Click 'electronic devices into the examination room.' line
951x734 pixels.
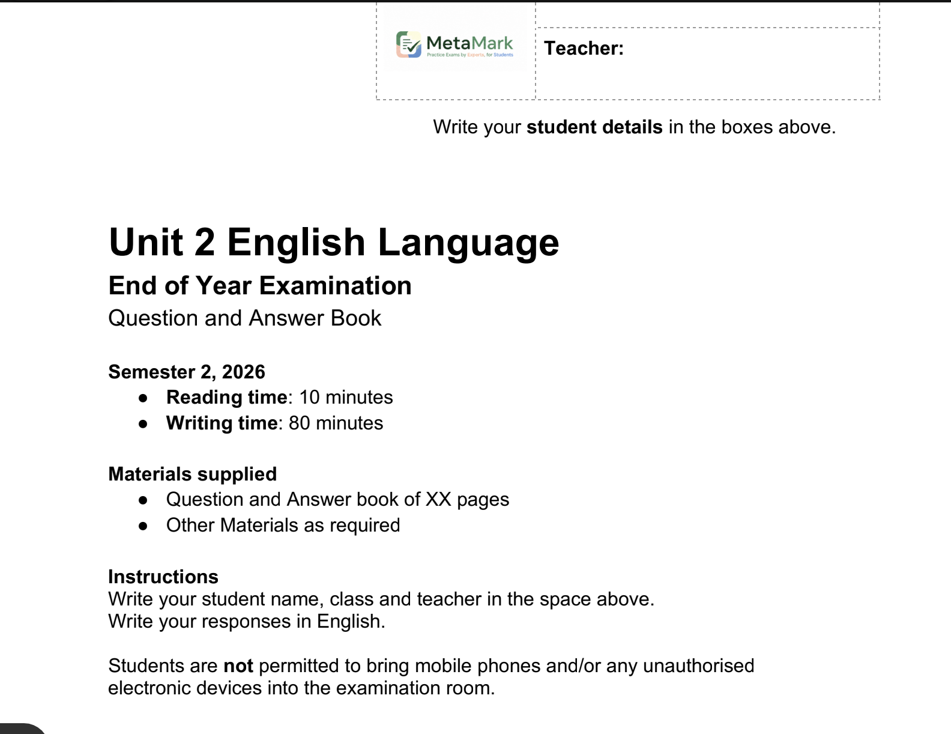coord(301,688)
